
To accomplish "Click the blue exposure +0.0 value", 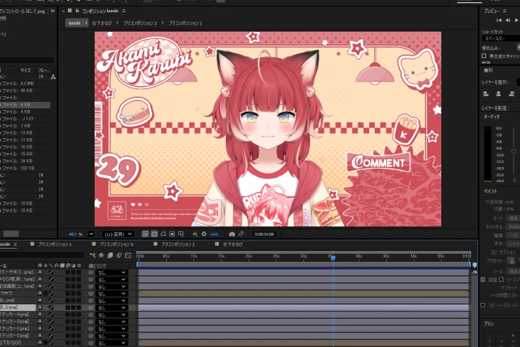I will click(214, 234).
